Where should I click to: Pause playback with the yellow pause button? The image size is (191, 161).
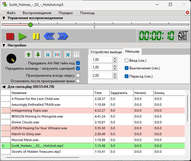[36, 36]
